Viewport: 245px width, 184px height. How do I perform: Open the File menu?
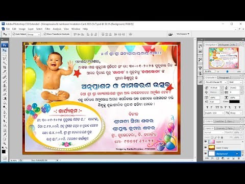(8, 29)
